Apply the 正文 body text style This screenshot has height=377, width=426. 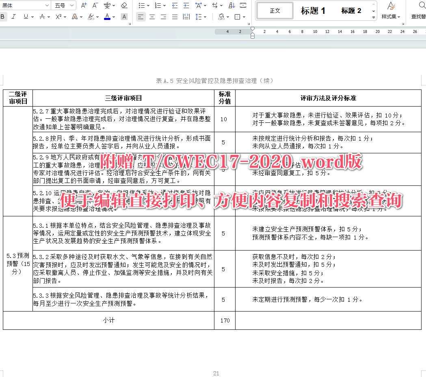(275, 11)
